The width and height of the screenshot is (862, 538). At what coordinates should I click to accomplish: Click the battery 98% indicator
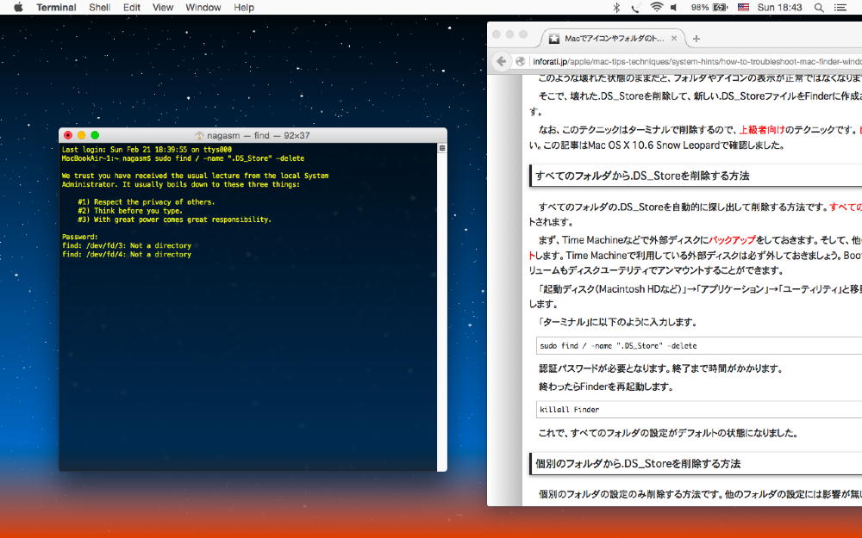click(x=709, y=7)
